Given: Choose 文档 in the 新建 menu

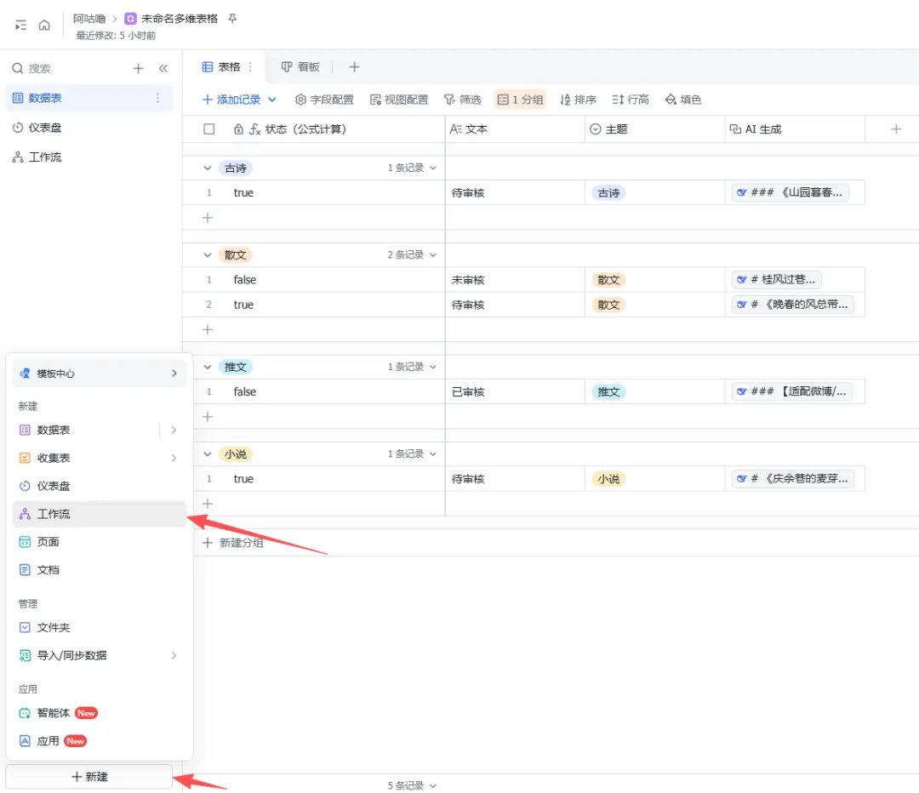Looking at the screenshot, I should [99, 570].
